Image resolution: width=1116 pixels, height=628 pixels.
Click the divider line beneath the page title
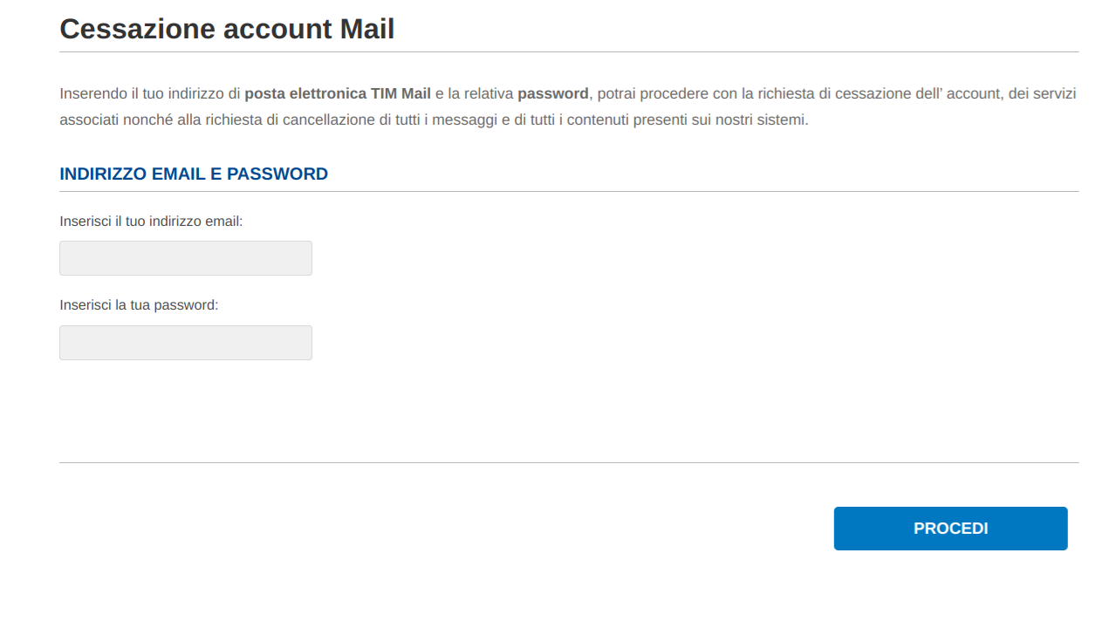tap(569, 51)
